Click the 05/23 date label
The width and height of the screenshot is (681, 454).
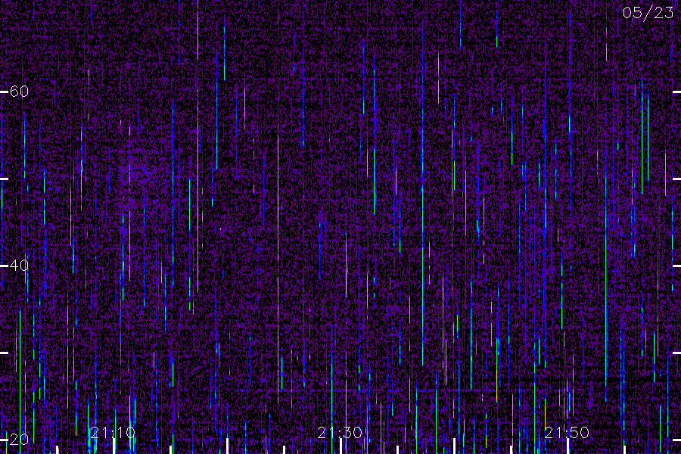point(648,13)
